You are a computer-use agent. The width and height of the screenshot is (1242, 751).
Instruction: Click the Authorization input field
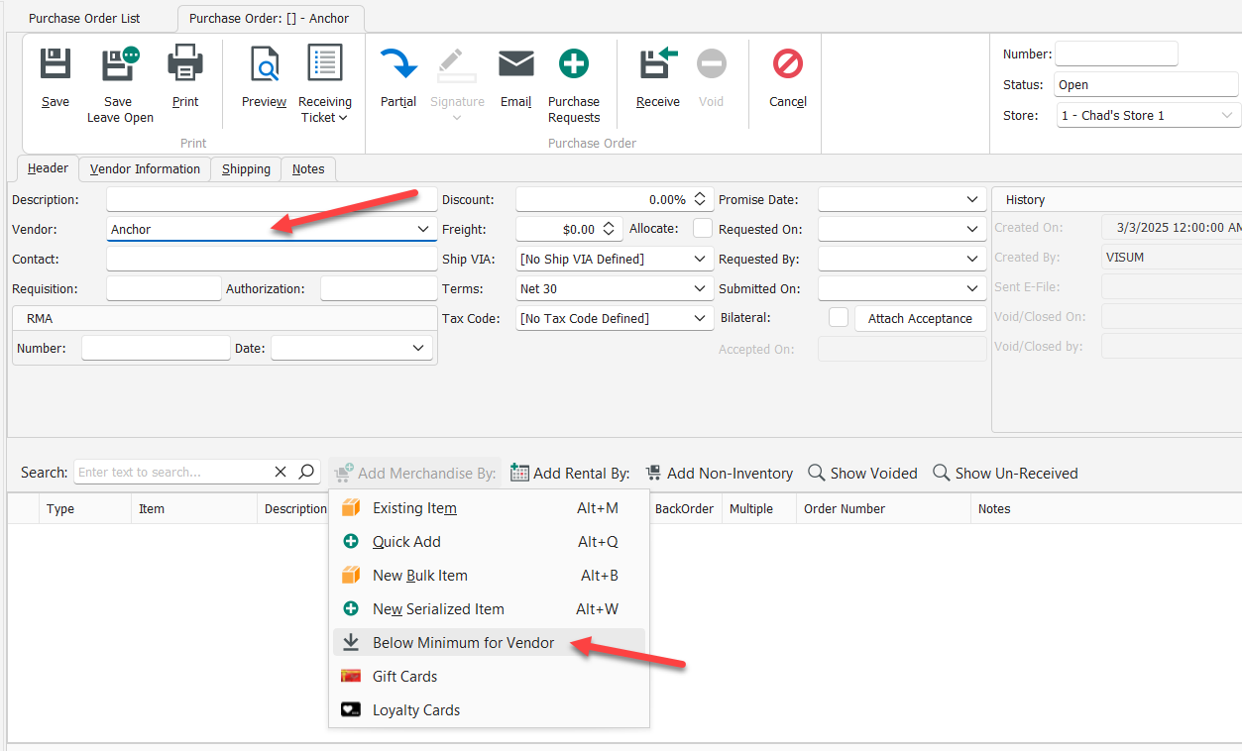pyautogui.click(x=379, y=288)
